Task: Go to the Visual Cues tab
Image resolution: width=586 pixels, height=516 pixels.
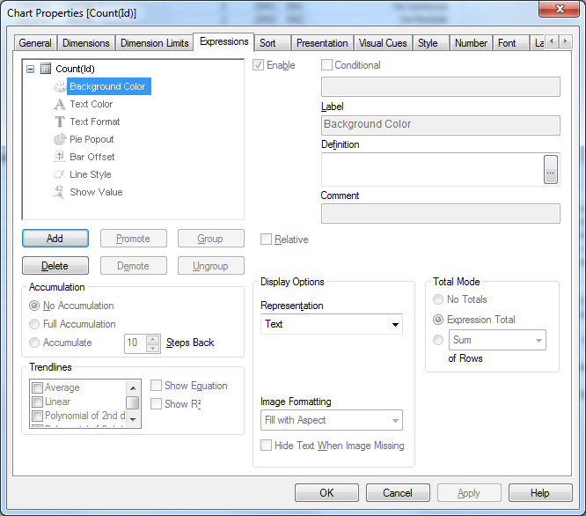Action: 383,43
